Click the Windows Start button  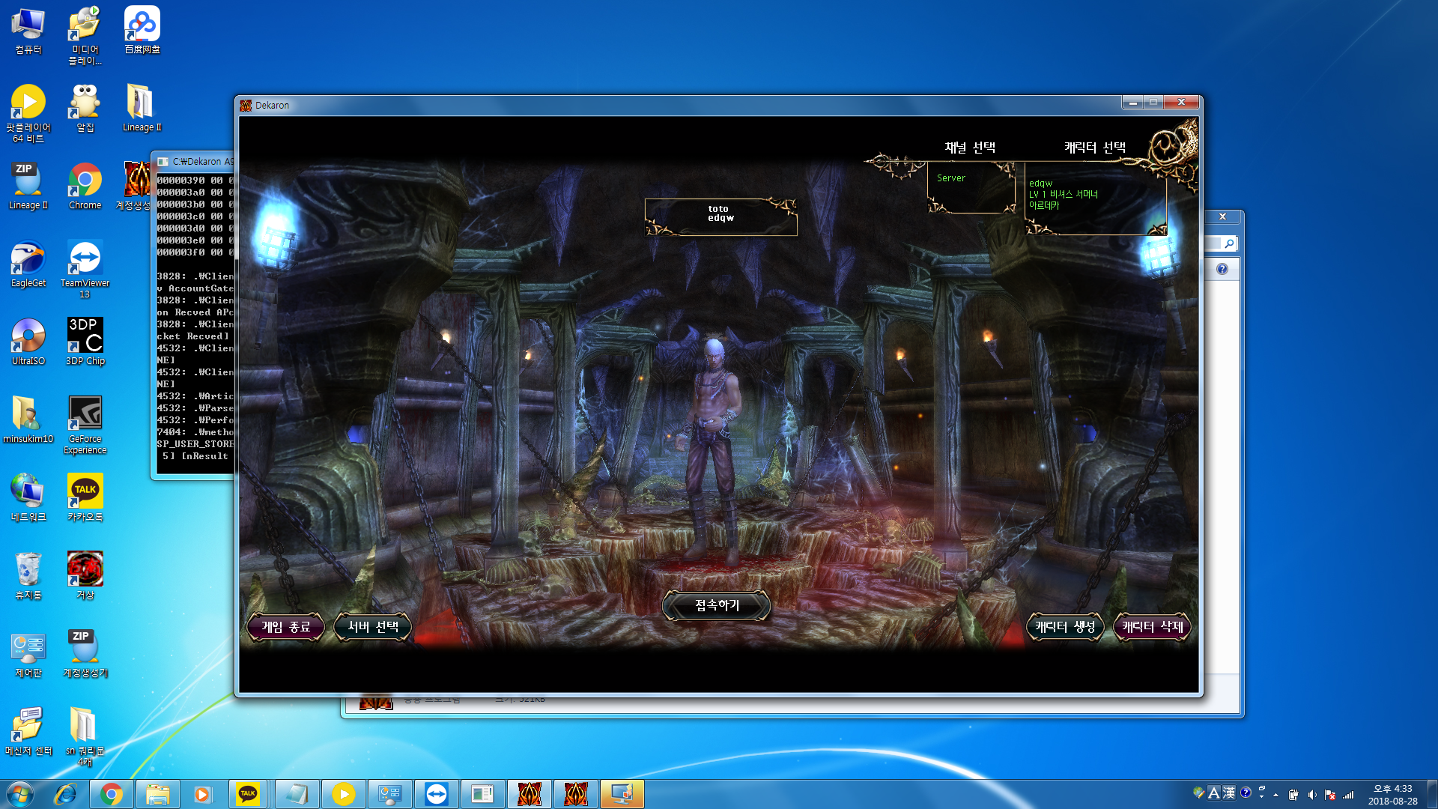point(19,794)
